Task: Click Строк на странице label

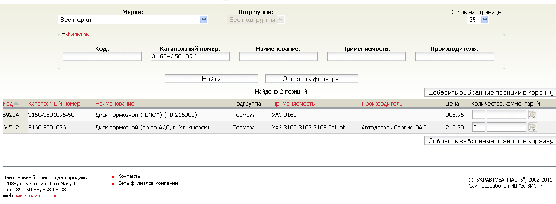Action: click(x=478, y=12)
